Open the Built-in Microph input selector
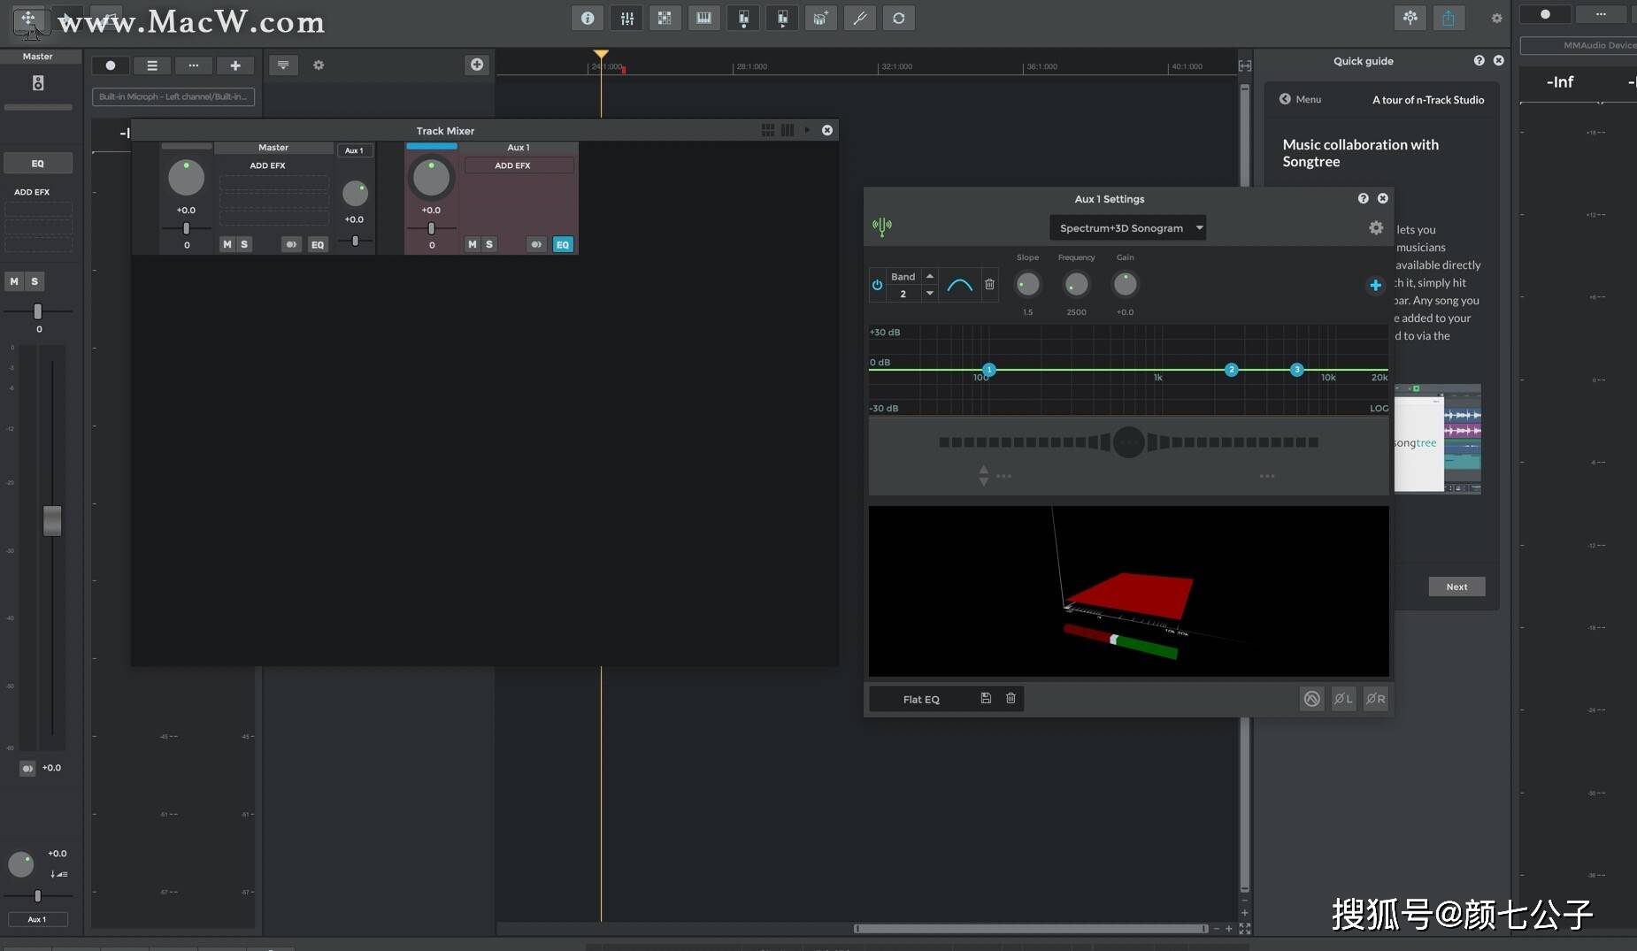 [173, 96]
